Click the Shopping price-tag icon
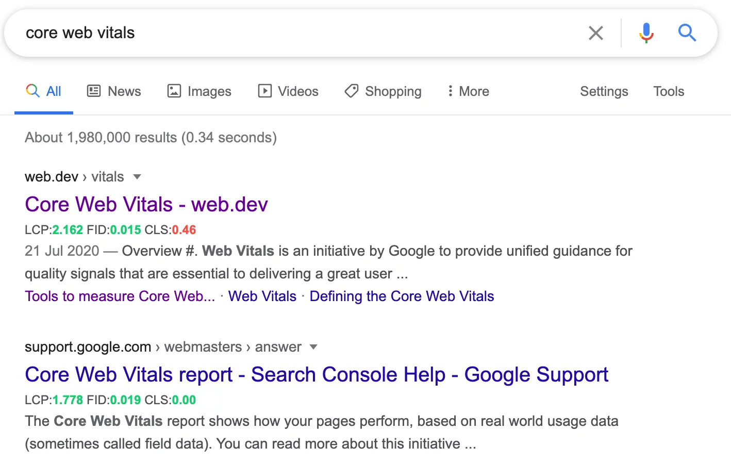 351,91
